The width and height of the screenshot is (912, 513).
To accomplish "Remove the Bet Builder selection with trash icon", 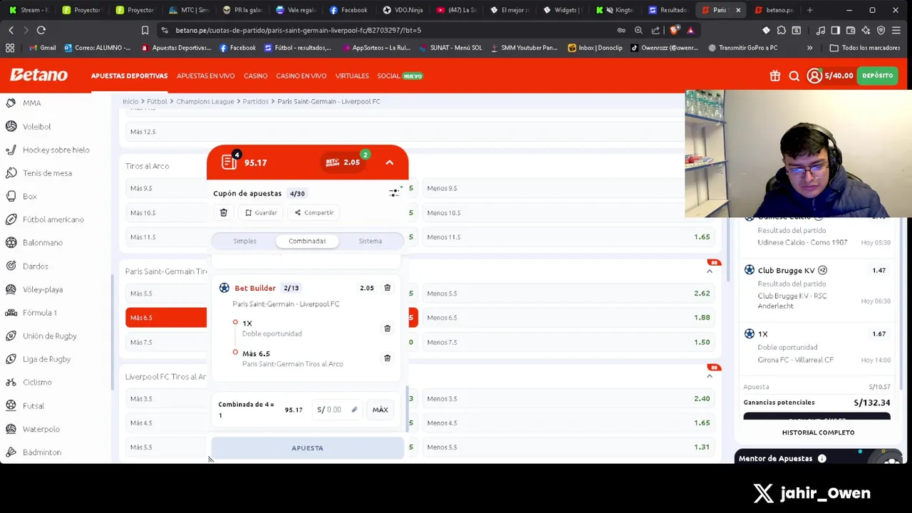I will click(387, 288).
